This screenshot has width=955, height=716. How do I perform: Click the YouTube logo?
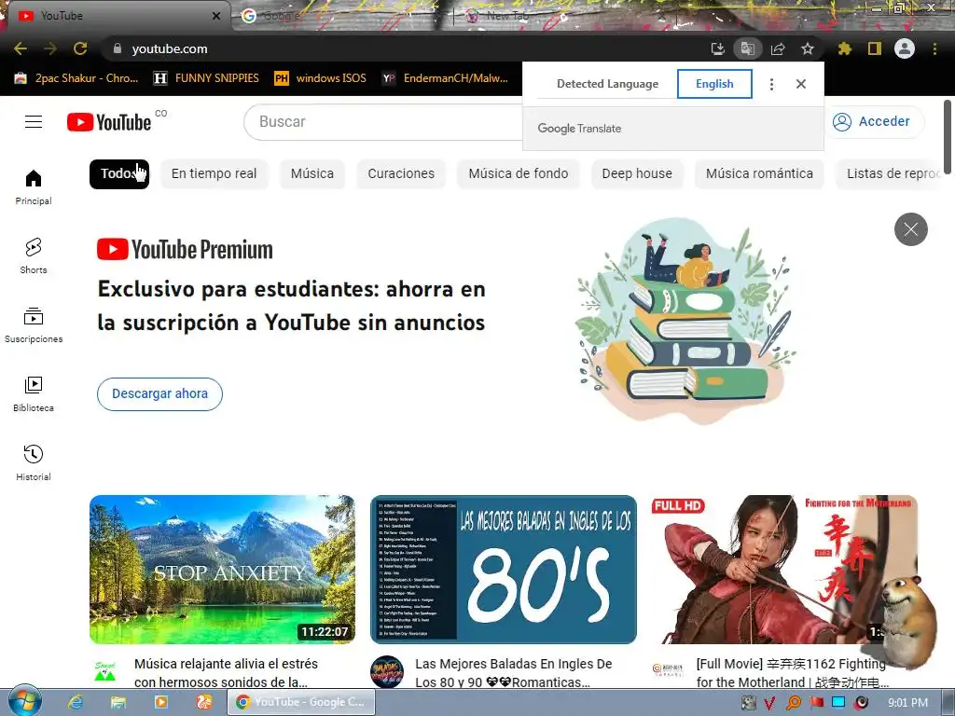[109, 122]
